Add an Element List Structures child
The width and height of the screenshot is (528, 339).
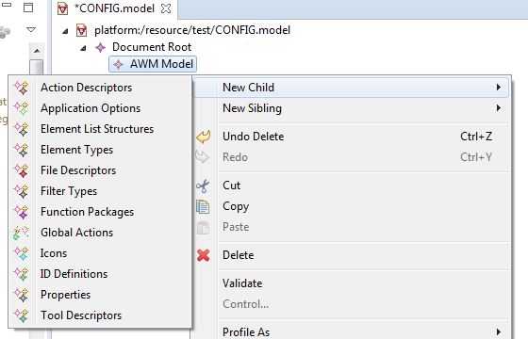100,129
